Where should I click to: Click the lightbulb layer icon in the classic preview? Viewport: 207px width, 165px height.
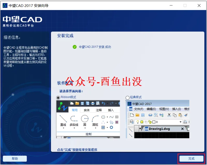138,122
